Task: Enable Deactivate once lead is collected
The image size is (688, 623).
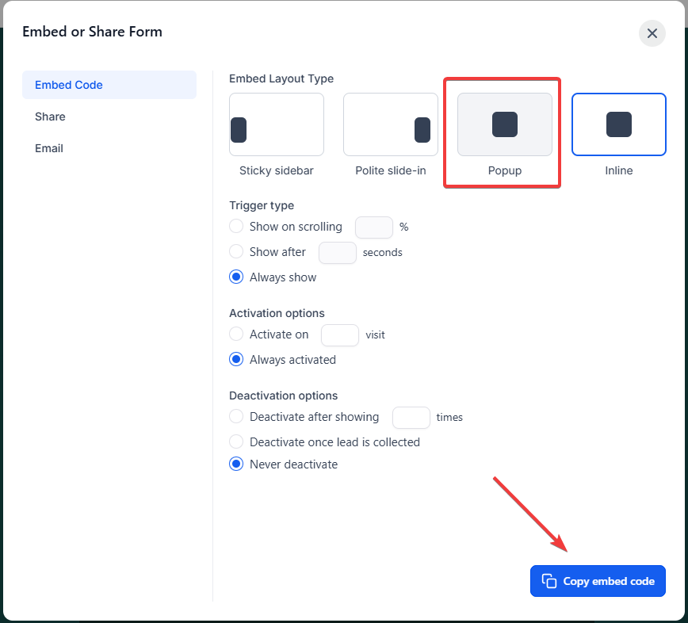Action: 236,441
